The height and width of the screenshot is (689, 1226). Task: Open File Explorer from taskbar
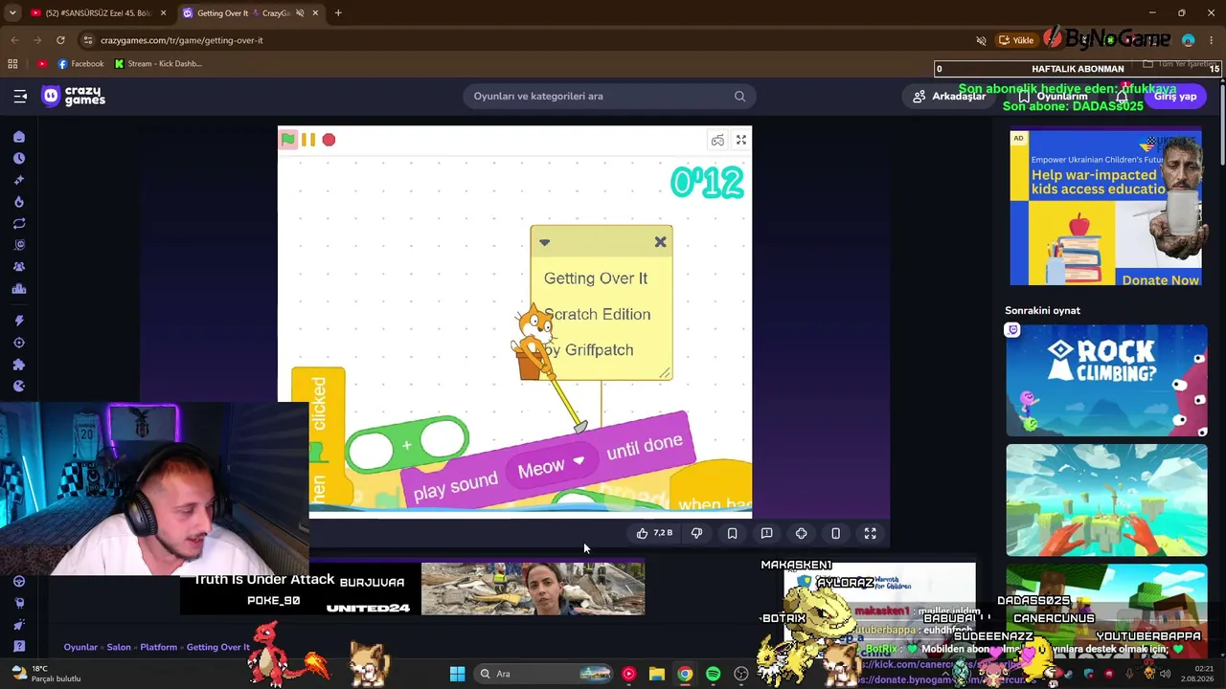tap(657, 674)
